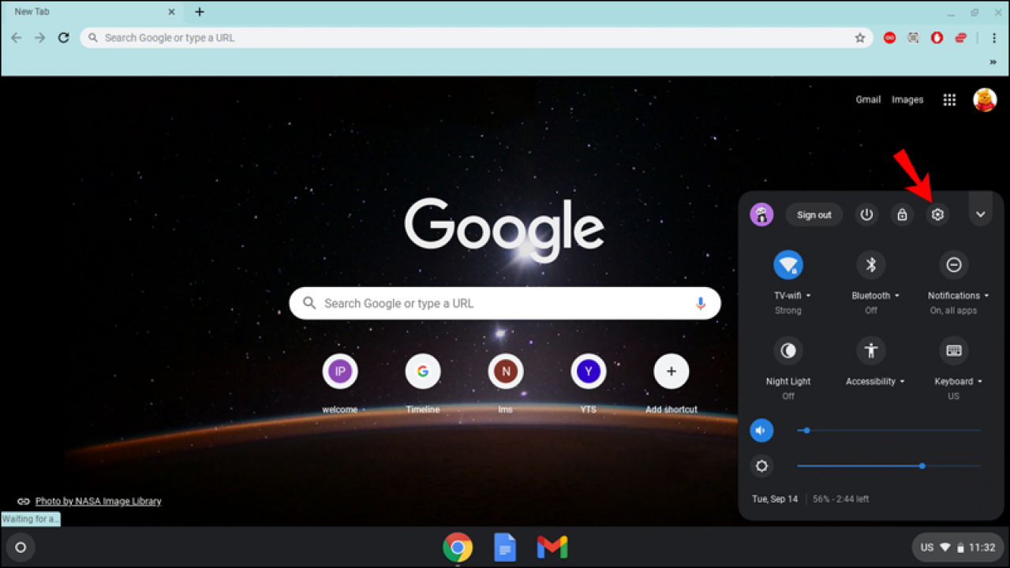Toggle off the TV-wifi network

point(788,264)
